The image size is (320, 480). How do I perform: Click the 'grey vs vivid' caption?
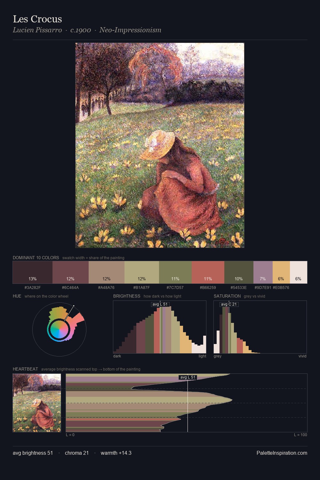(x=254, y=296)
